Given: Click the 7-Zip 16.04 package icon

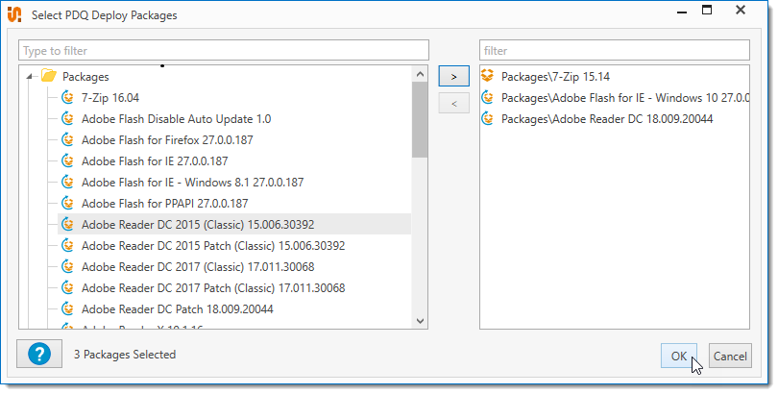Looking at the screenshot, I should pyautogui.click(x=68, y=97).
